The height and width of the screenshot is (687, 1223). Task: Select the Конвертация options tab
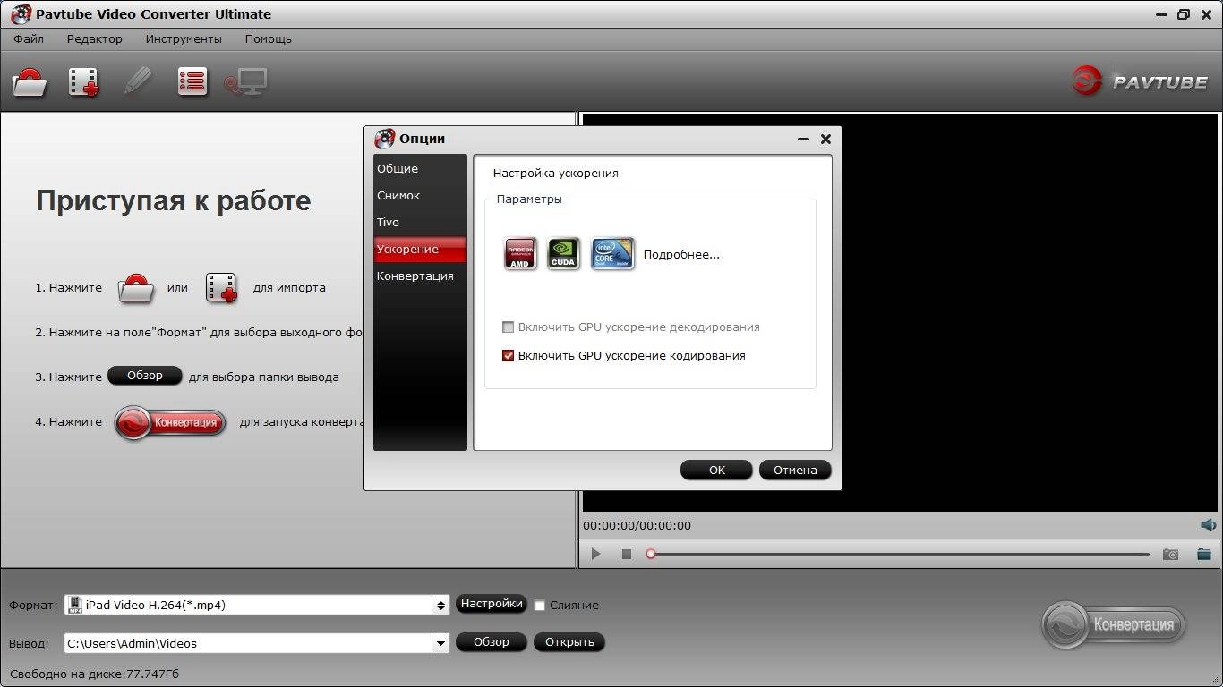[x=419, y=276]
